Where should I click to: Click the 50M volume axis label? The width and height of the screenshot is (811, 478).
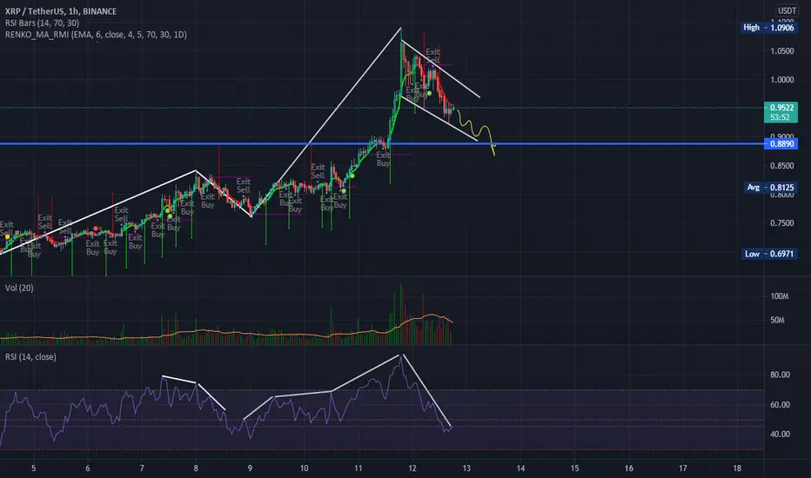pos(777,321)
